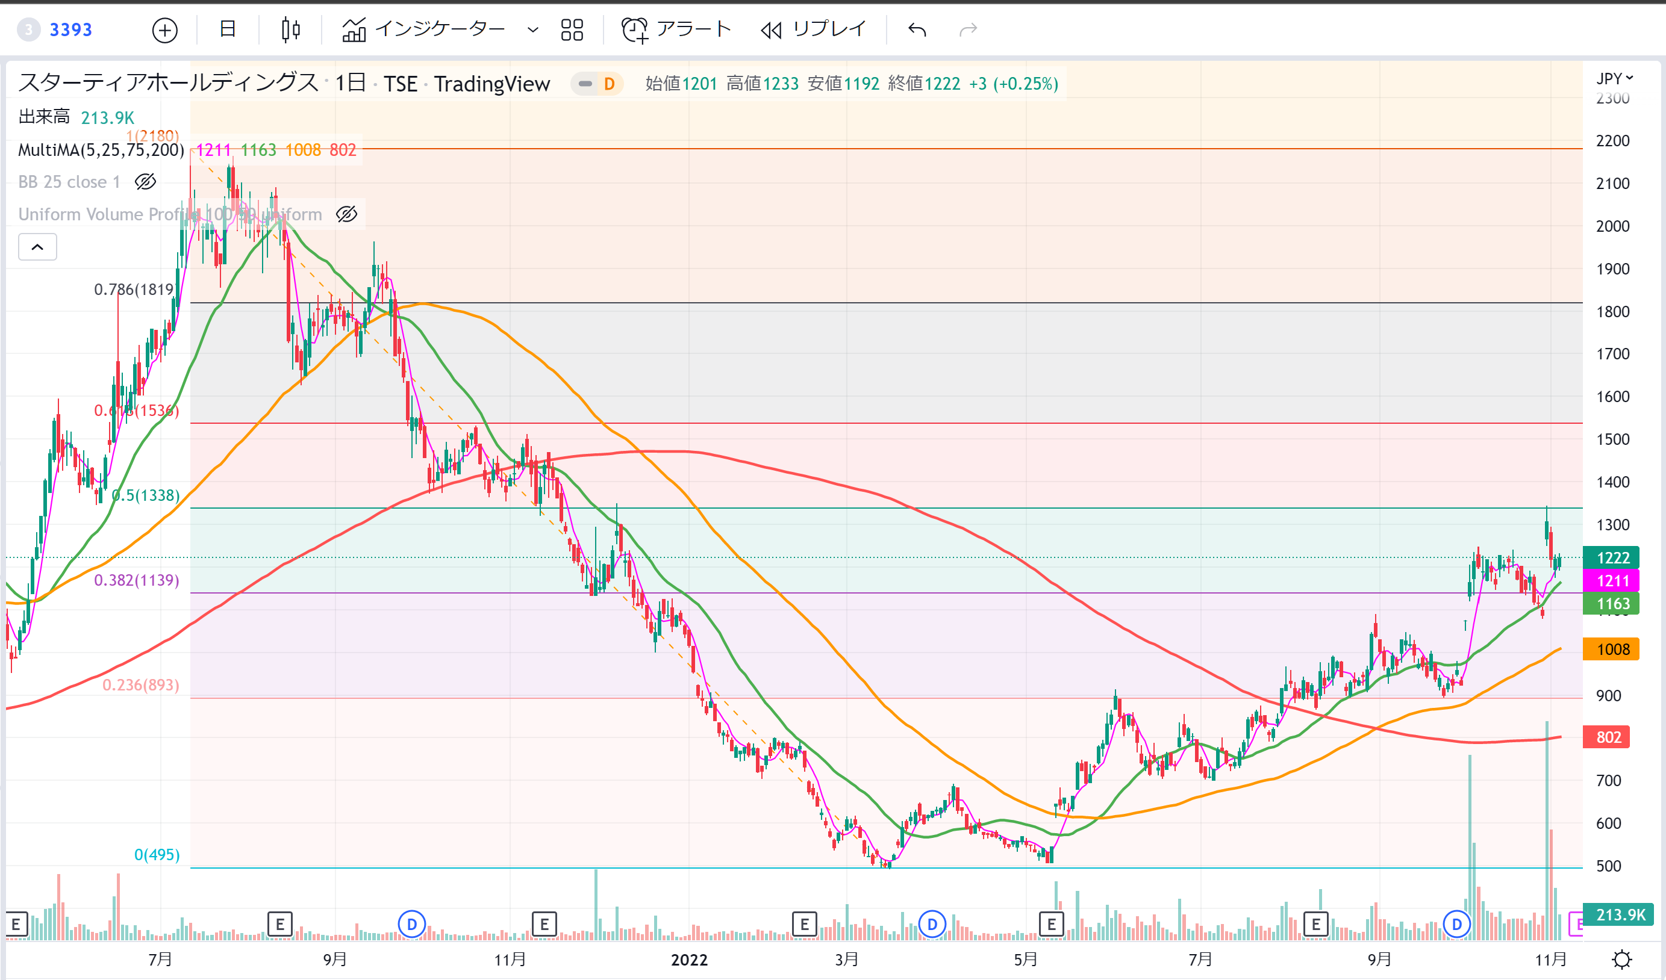The width and height of the screenshot is (1666, 980).
Task: Open the daily interval selector (日)
Action: [x=228, y=29]
